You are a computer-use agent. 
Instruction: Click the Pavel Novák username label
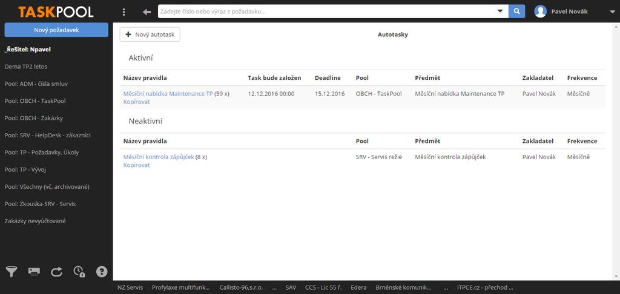pos(569,12)
